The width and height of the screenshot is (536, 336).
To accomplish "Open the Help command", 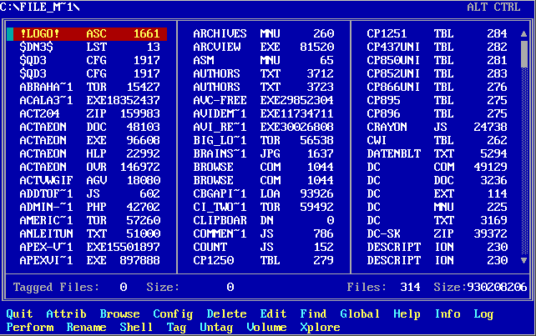I will coord(407,314).
